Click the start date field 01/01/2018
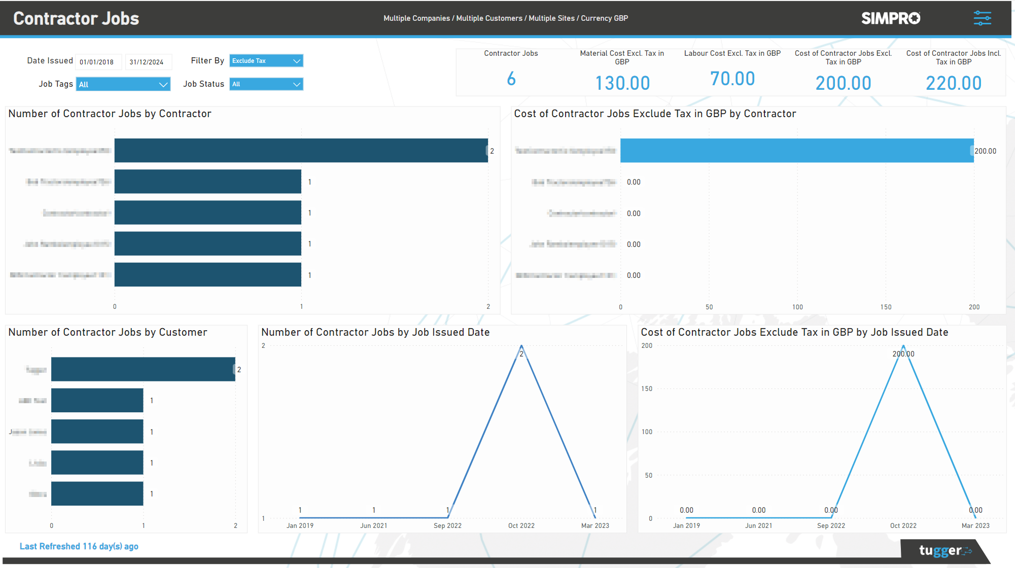Image resolution: width=1015 pixels, height=568 pixels. point(98,61)
